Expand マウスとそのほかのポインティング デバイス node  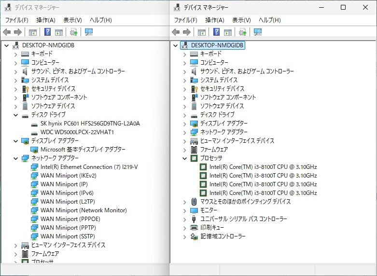pyautogui.click(x=185, y=202)
